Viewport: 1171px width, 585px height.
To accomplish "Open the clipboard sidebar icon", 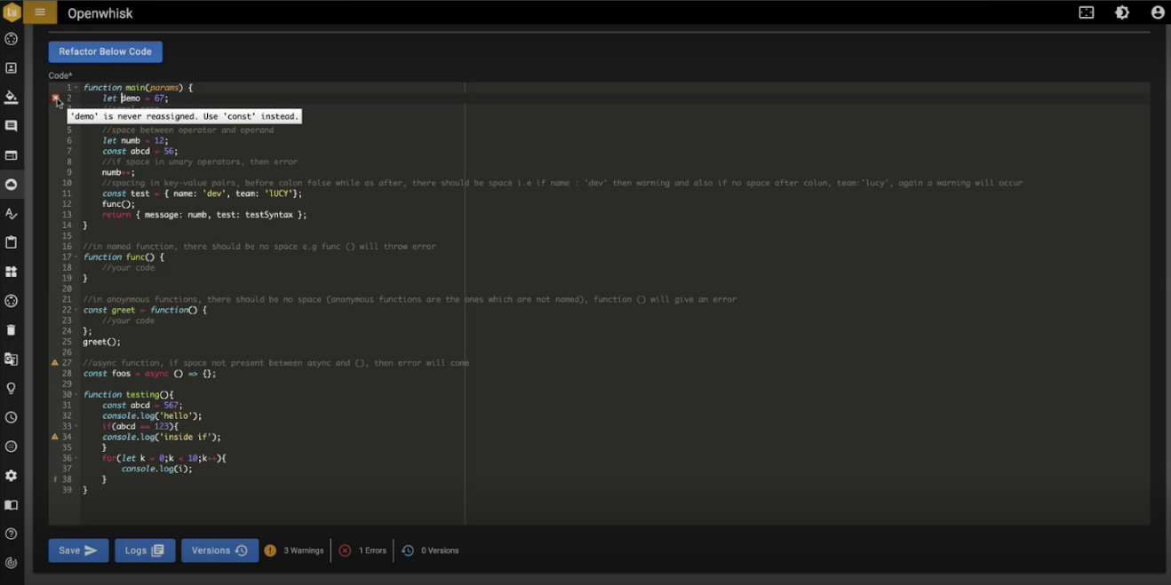I will click(12, 242).
